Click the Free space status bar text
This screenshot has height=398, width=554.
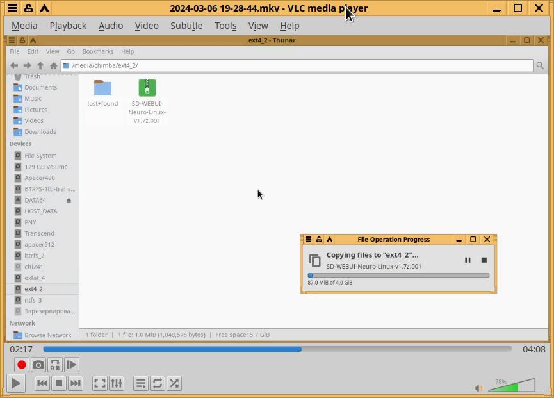click(x=242, y=335)
